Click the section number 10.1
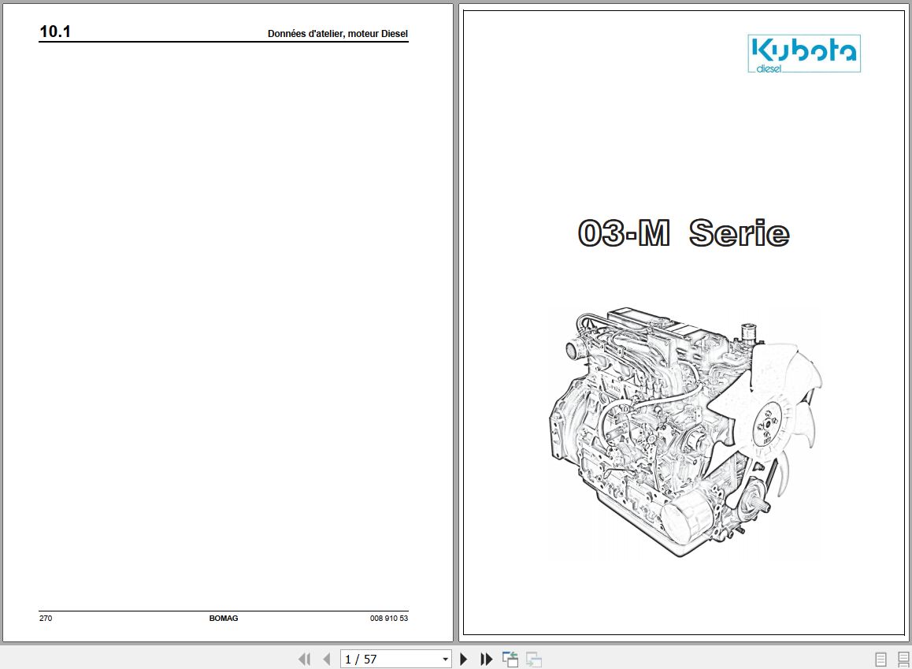 (55, 32)
